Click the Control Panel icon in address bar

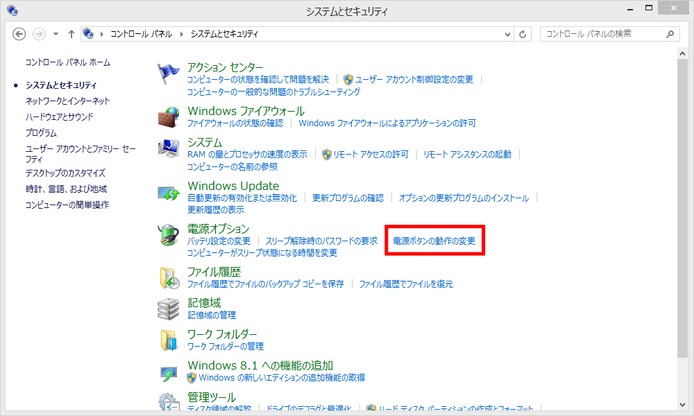[89, 33]
